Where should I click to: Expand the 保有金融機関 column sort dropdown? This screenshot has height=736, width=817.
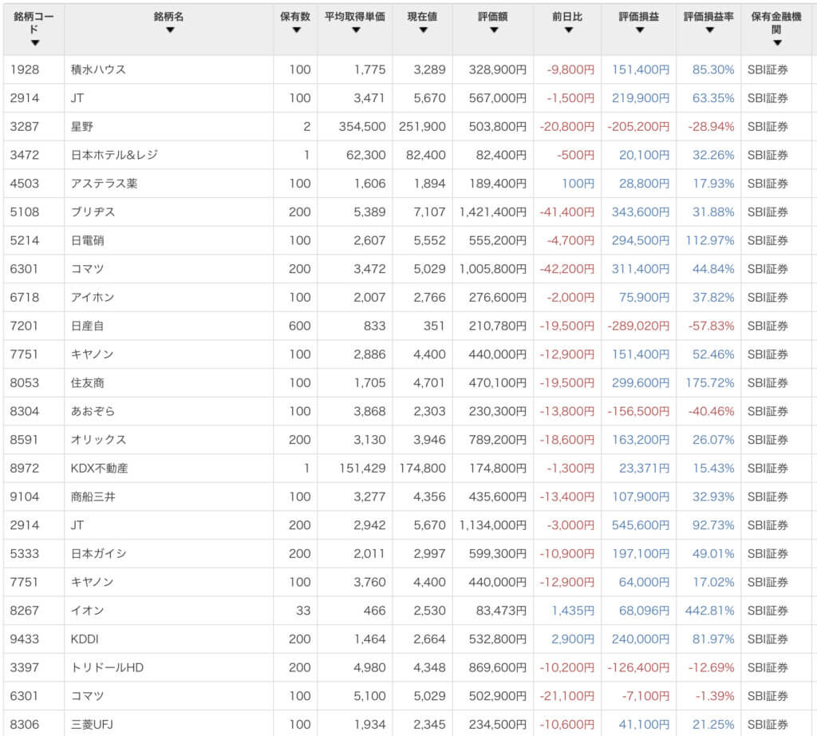pyautogui.click(x=776, y=43)
